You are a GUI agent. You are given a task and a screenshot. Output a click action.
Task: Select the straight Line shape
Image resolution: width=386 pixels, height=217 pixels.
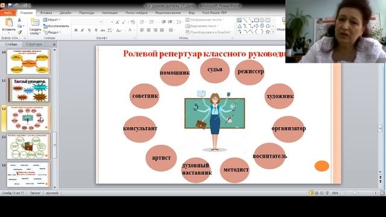tap(245, 20)
